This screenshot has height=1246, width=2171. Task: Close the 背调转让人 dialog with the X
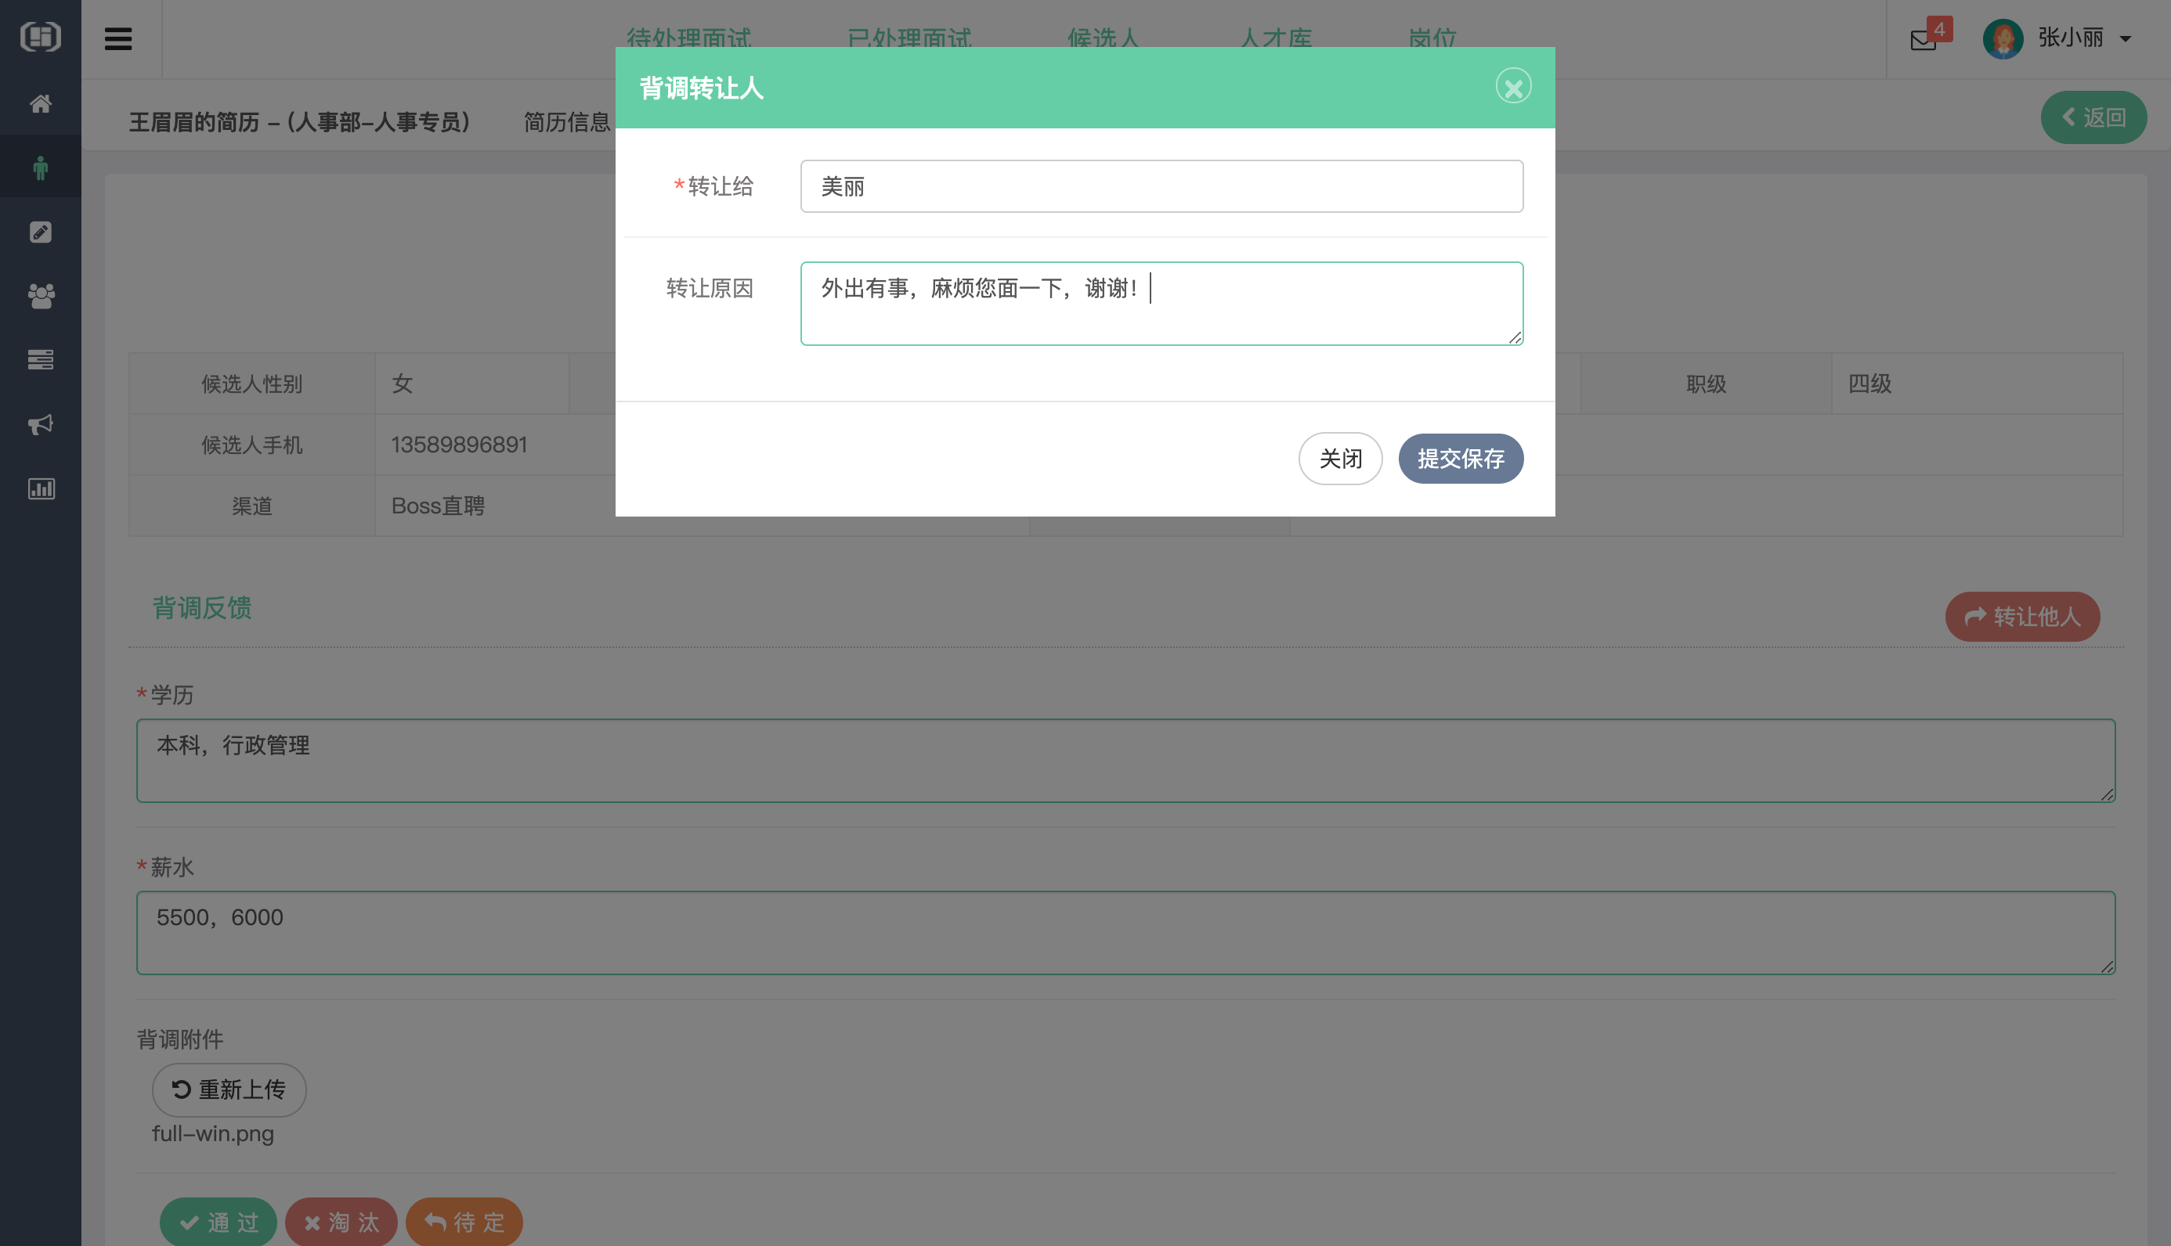click(x=1514, y=85)
